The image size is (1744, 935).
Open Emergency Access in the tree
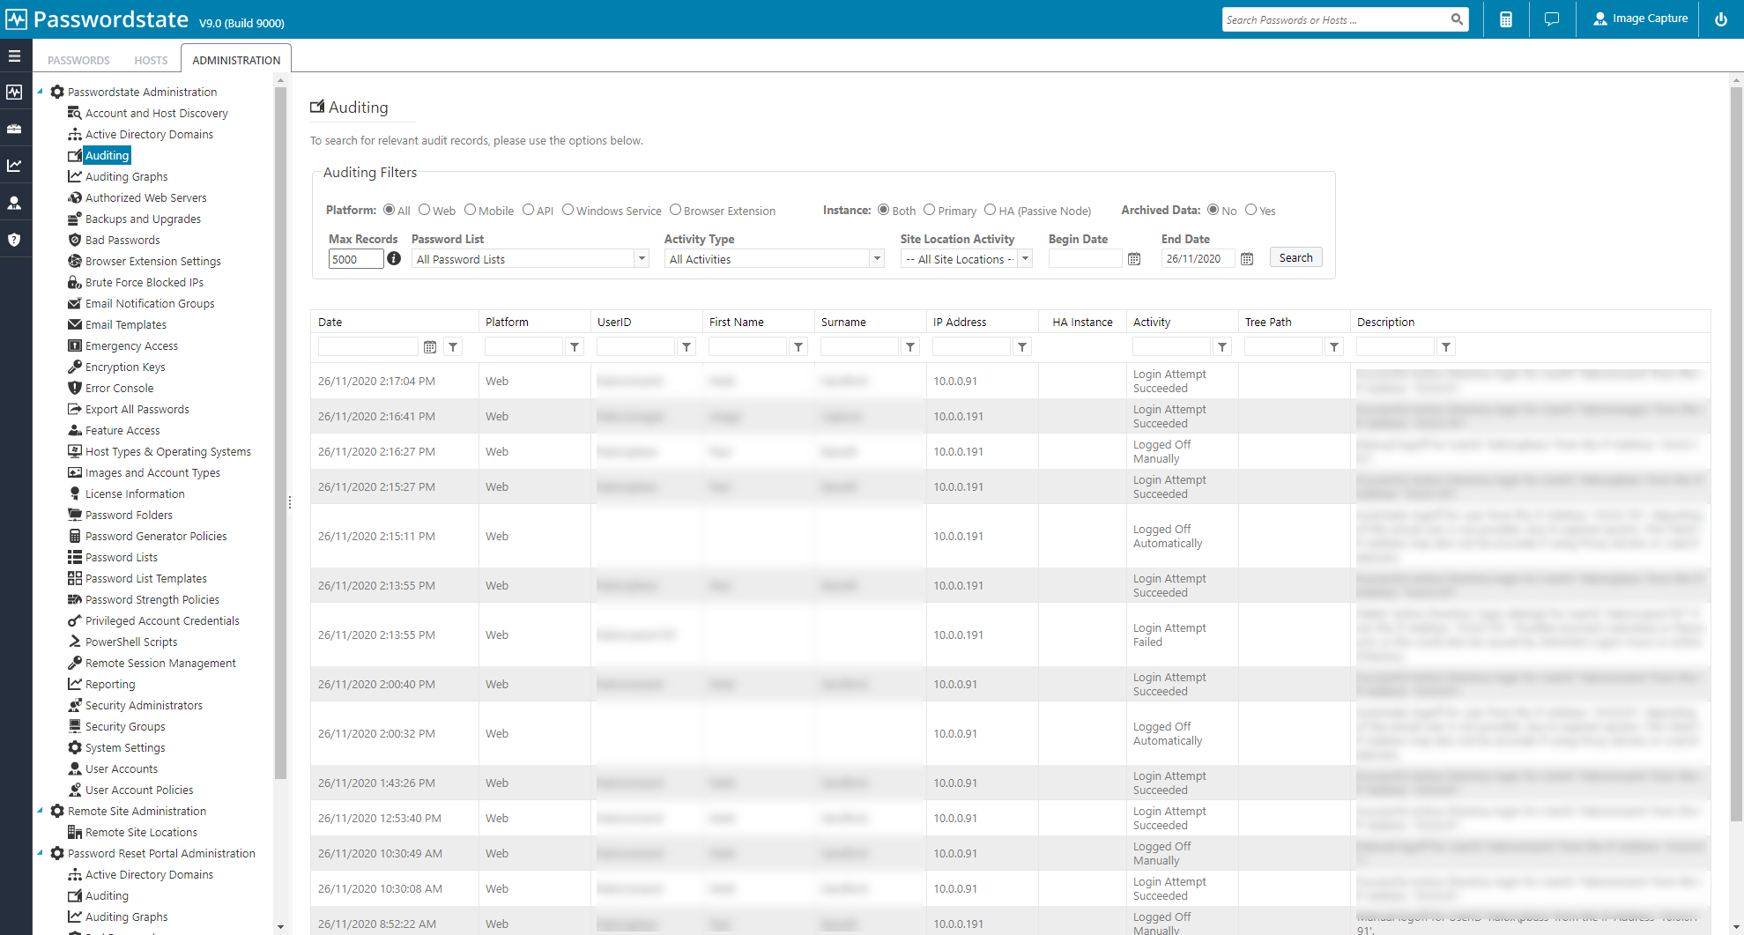131,345
